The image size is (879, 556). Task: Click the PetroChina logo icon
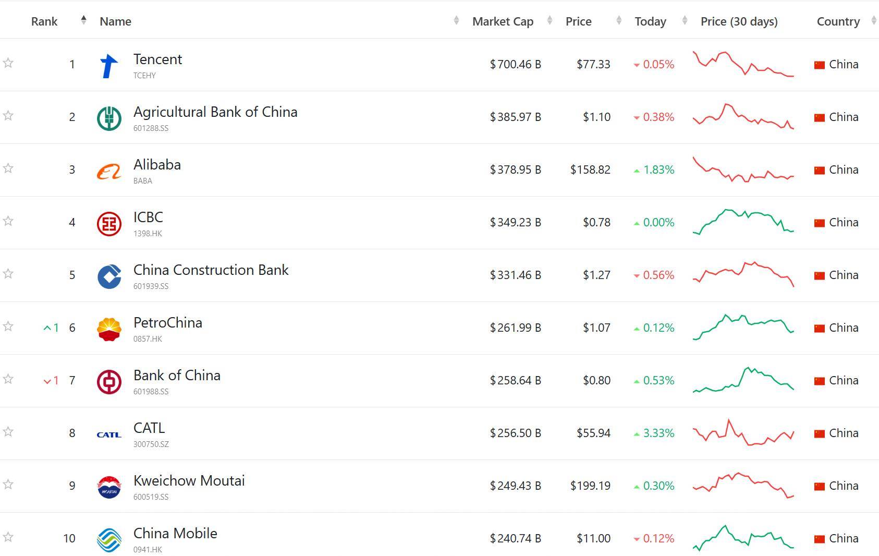point(109,329)
